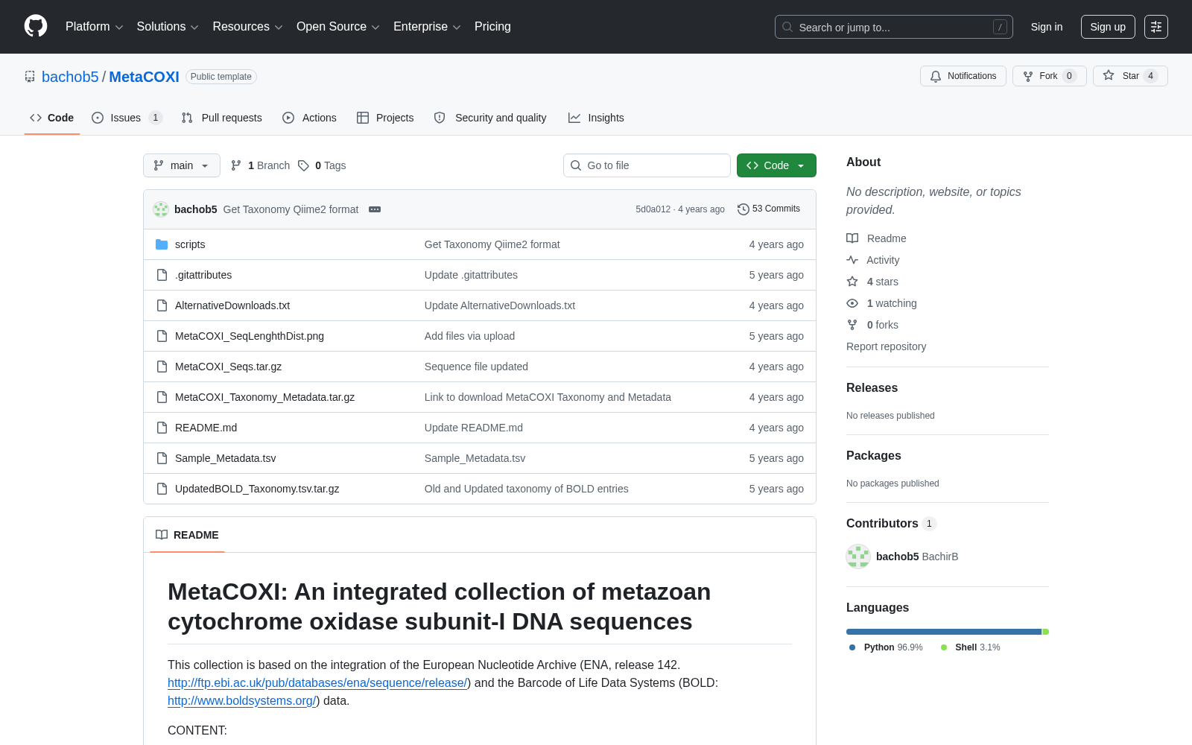1192x745 pixels.
Task: Open the Code tab
Action: tap(52, 118)
